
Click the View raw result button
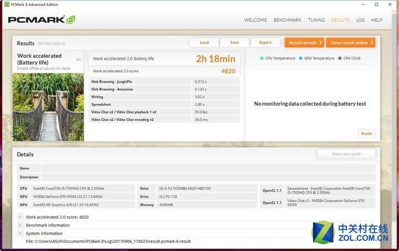coord(346,154)
